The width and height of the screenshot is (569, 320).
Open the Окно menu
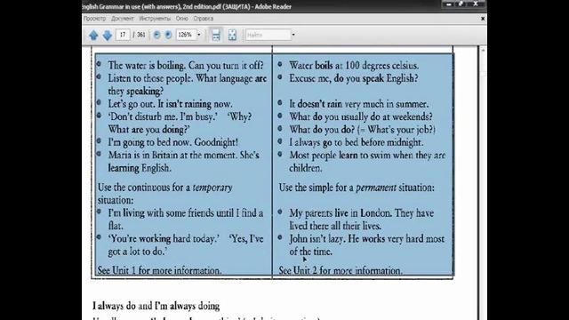click(181, 19)
